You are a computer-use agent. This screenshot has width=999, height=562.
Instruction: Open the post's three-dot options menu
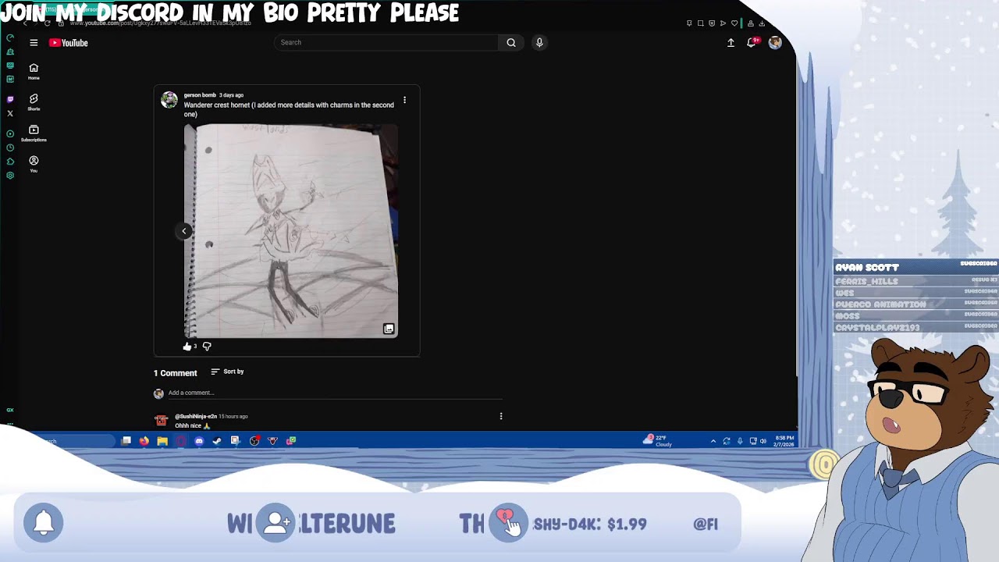[404, 101]
